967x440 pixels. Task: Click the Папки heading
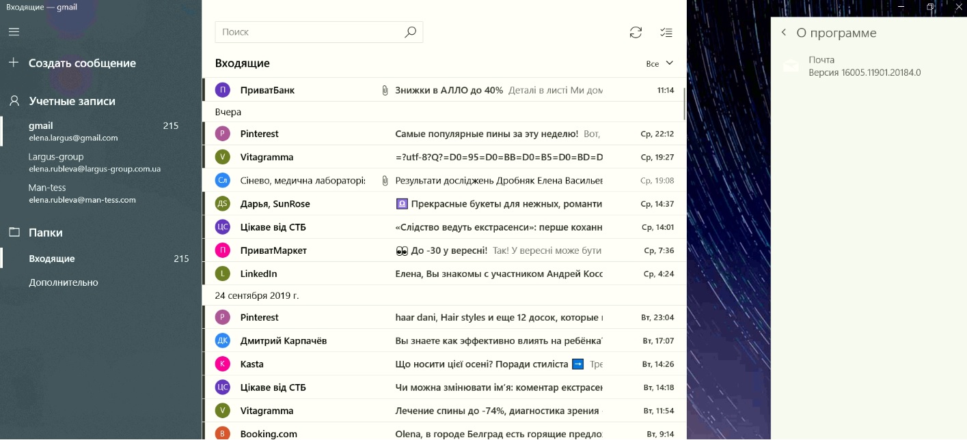click(46, 233)
